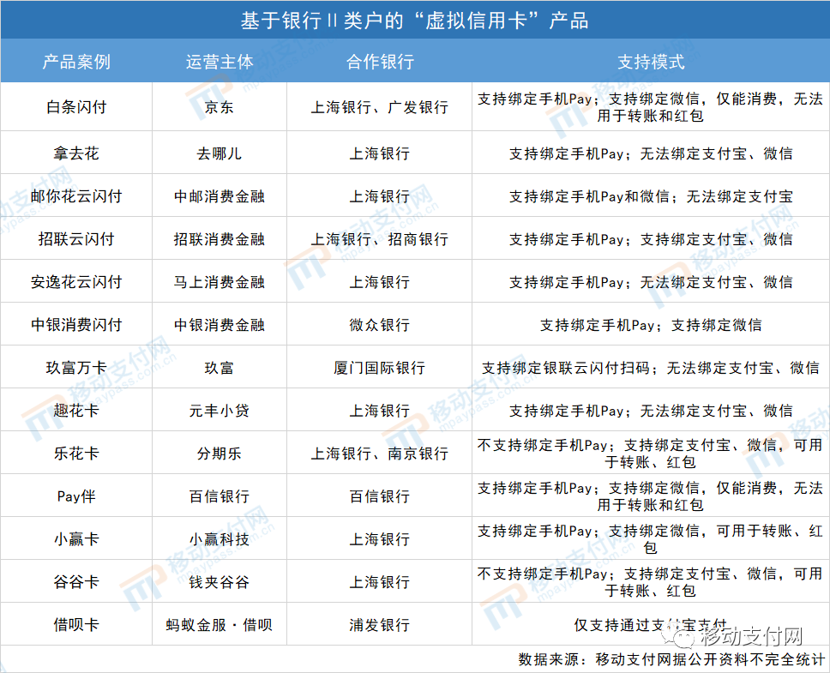Image resolution: width=830 pixels, height=673 pixels.
Task: Click support mode cell in 白条闪付 row
Action: point(651,107)
